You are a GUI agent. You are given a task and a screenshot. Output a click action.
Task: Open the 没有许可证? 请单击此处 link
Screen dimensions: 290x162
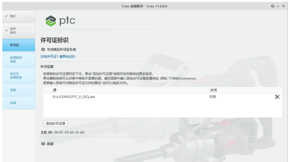(58, 57)
